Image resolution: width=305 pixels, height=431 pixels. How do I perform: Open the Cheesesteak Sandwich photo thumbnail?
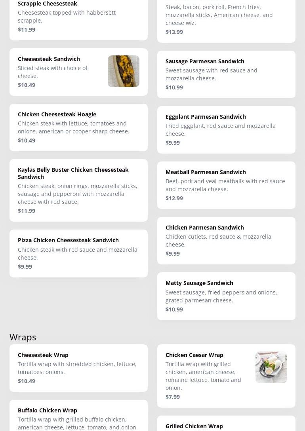tap(123, 71)
